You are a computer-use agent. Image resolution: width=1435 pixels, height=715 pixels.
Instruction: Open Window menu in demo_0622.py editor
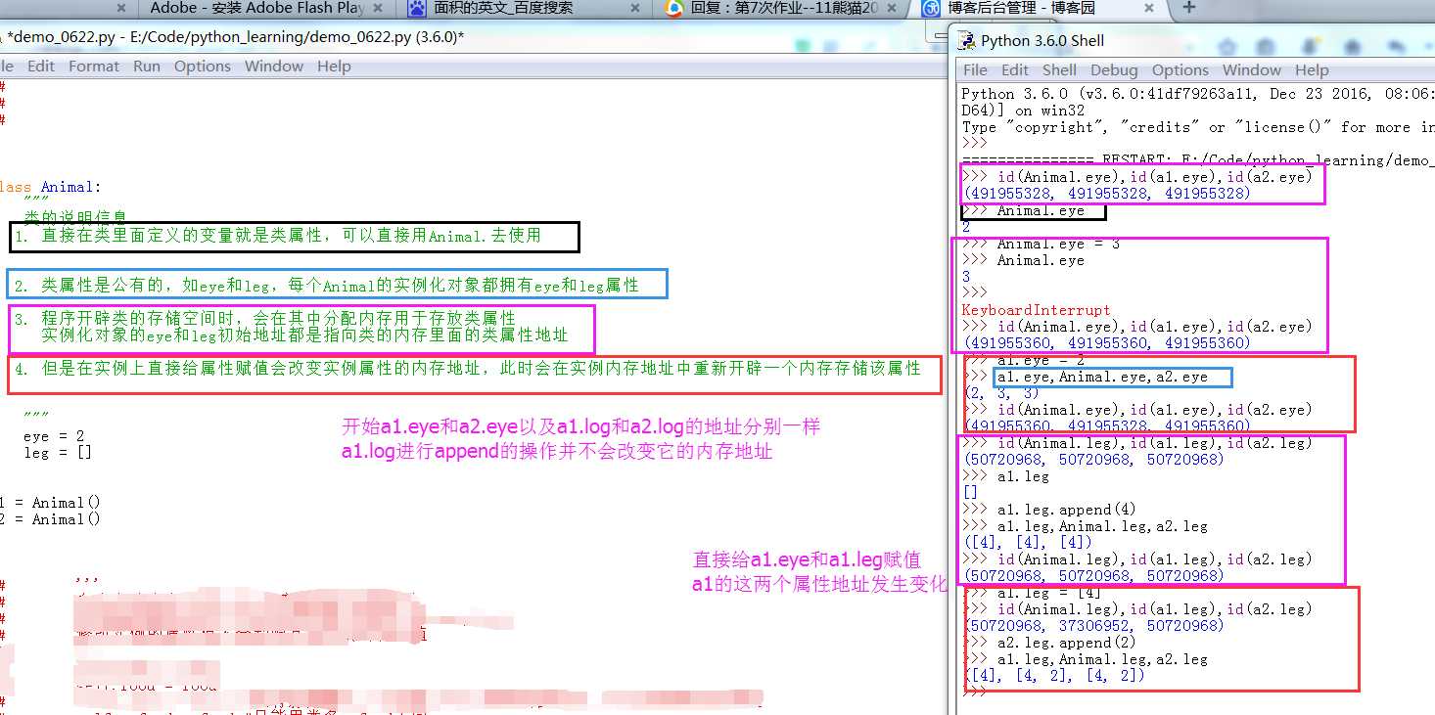pyautogui.click(x=274, y=67)
